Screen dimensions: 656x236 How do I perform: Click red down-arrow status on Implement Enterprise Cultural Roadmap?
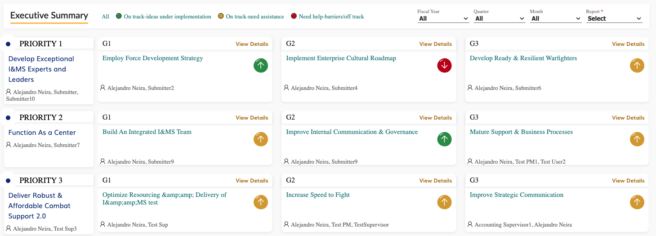(x=444, y=66)
